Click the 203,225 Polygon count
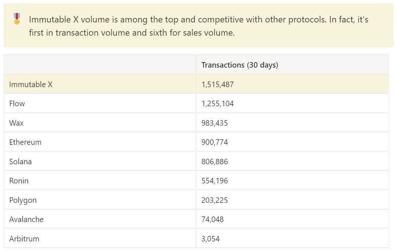Image resolution: width=397 pixels, height=251 pixels. pyautogui.click(x=214, y=200)
